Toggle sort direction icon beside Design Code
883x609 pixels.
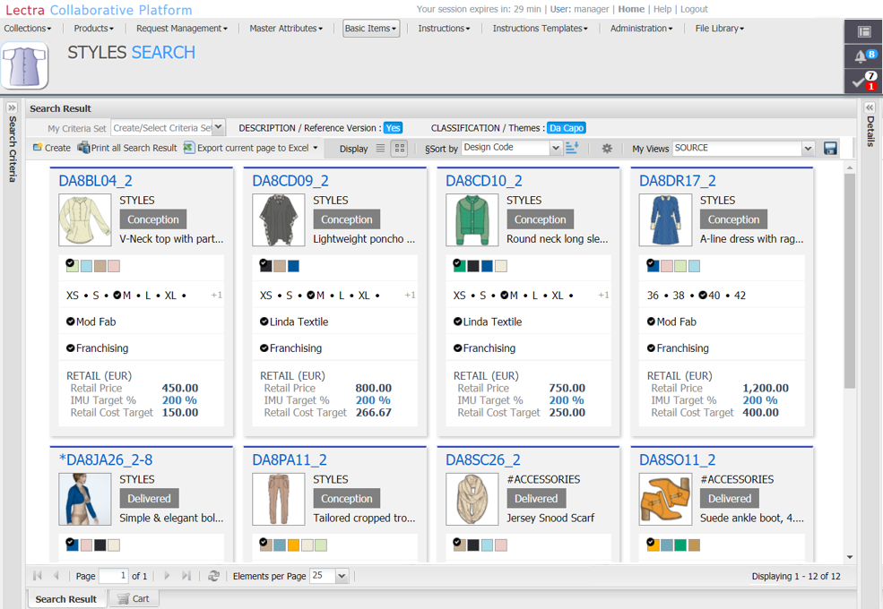pyautogui.click(x=572, y=148)
